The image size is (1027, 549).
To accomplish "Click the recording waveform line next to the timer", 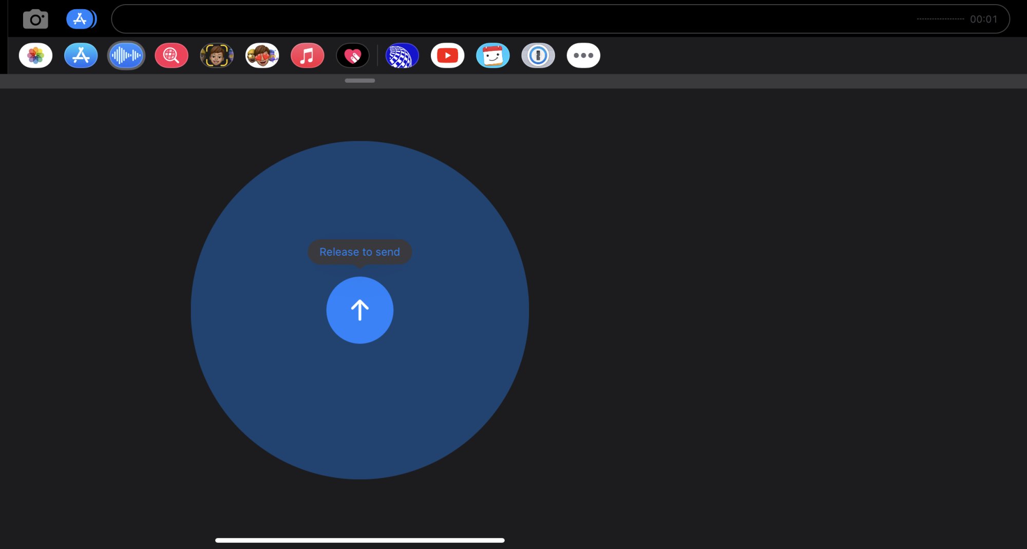I will (940, 19).
